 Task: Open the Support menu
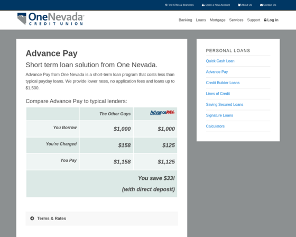point(254,20)
